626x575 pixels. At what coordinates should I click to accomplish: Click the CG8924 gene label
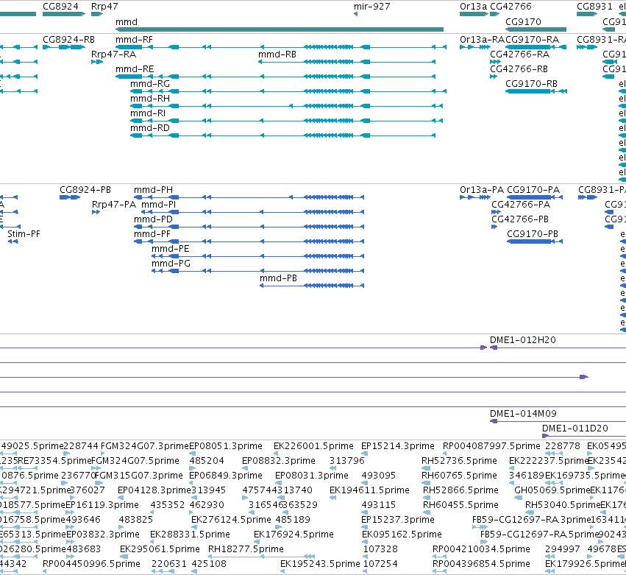click(x=60, y=7)
